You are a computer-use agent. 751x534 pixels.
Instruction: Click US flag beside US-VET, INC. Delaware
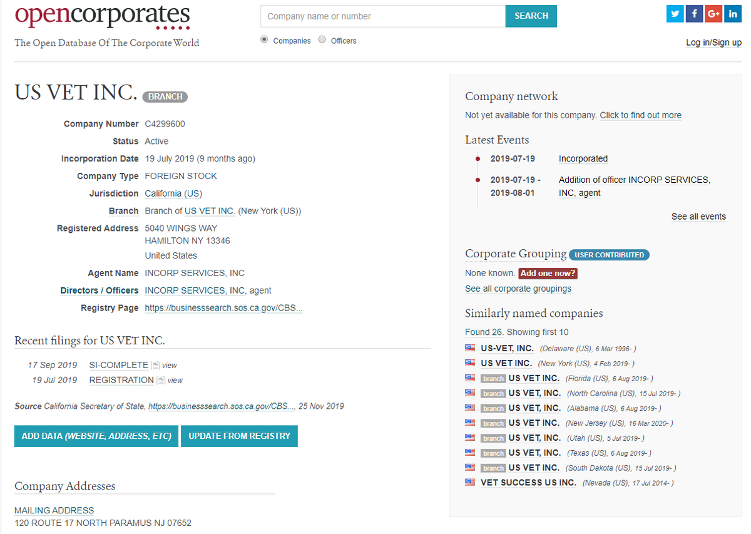(470, 348)
